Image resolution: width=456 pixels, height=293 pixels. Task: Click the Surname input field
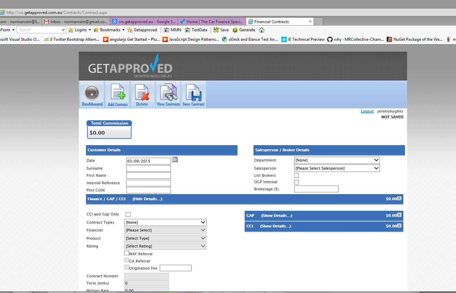tap(148, 169)
